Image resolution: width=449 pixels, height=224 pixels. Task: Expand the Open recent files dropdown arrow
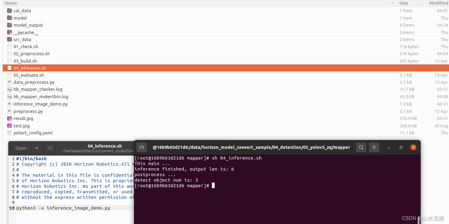(37, 148)
